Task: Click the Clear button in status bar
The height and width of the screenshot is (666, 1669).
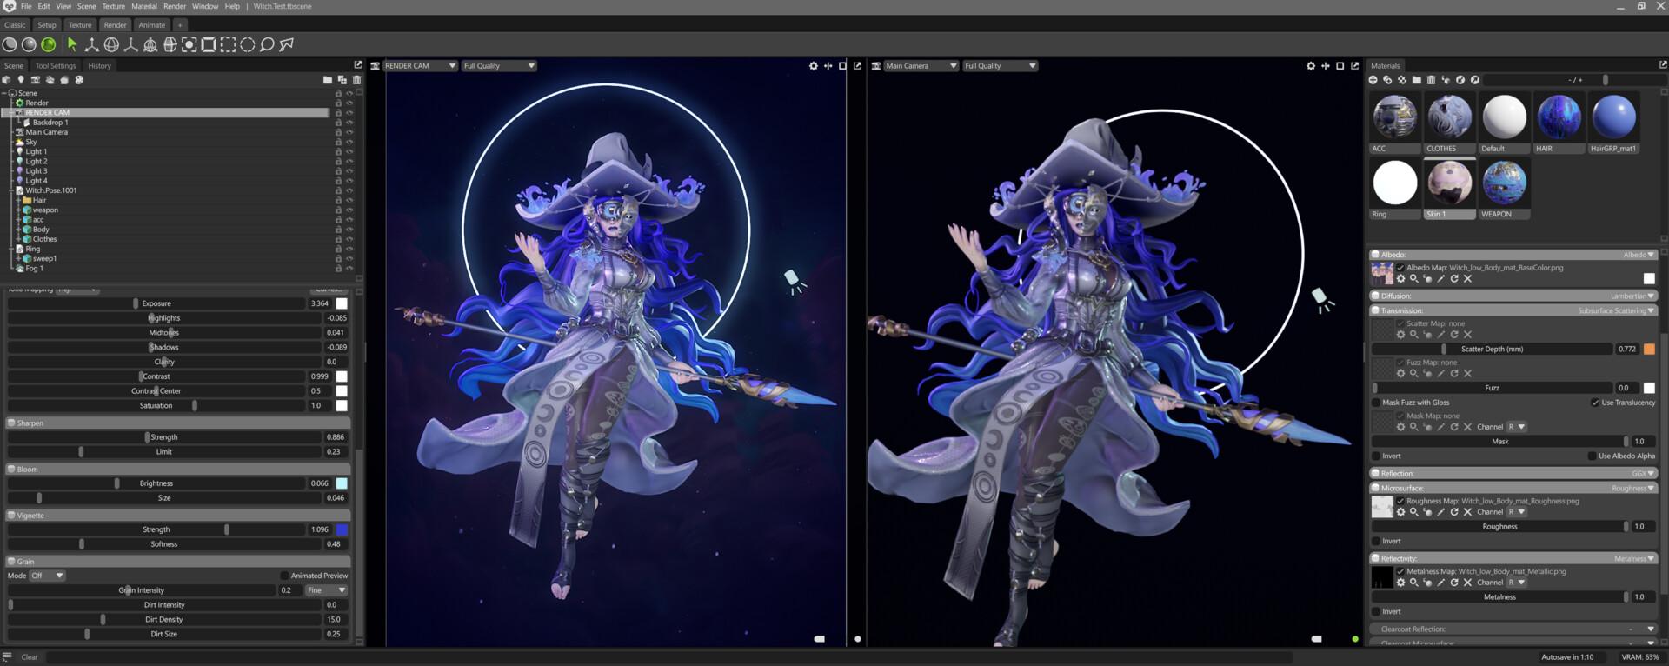Action: coord(30,657)
